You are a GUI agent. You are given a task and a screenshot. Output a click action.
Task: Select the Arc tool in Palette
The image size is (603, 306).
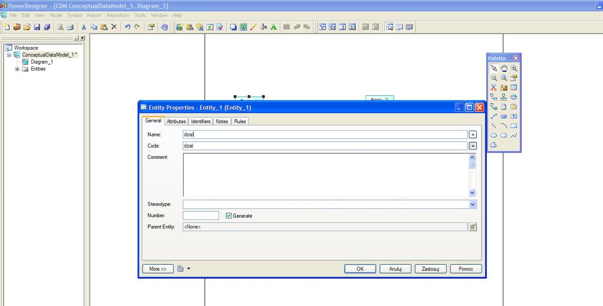point(504,126)
